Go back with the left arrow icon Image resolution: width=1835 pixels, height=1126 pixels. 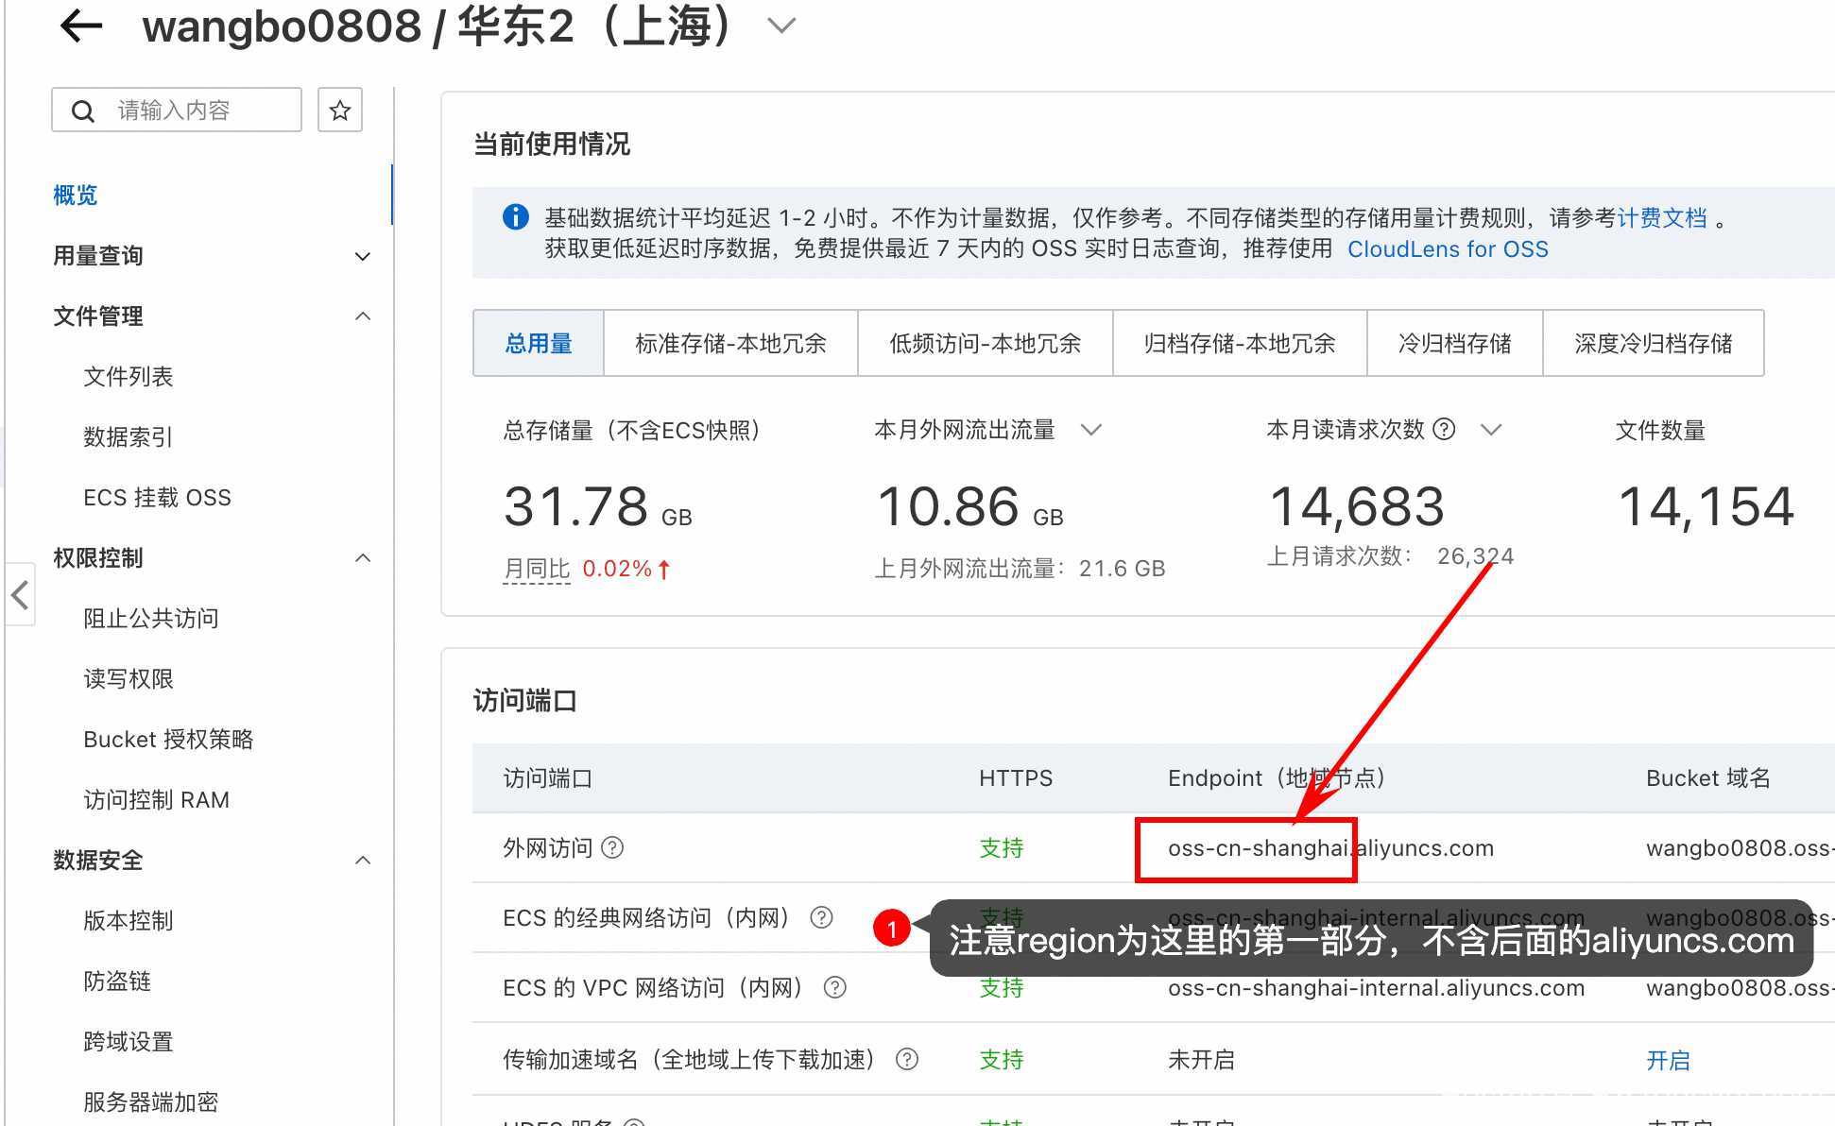click(x=81, y=26)
